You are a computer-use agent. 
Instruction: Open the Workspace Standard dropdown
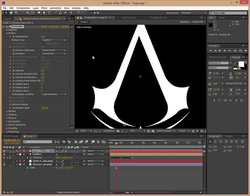(193, 13)
